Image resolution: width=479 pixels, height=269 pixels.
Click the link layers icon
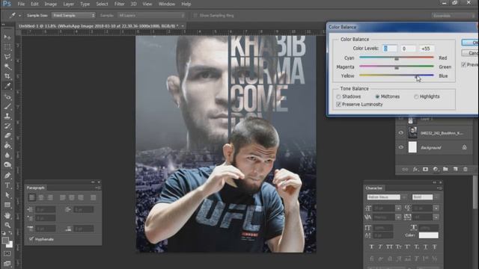pyautogui.click(x=405, y=170)
